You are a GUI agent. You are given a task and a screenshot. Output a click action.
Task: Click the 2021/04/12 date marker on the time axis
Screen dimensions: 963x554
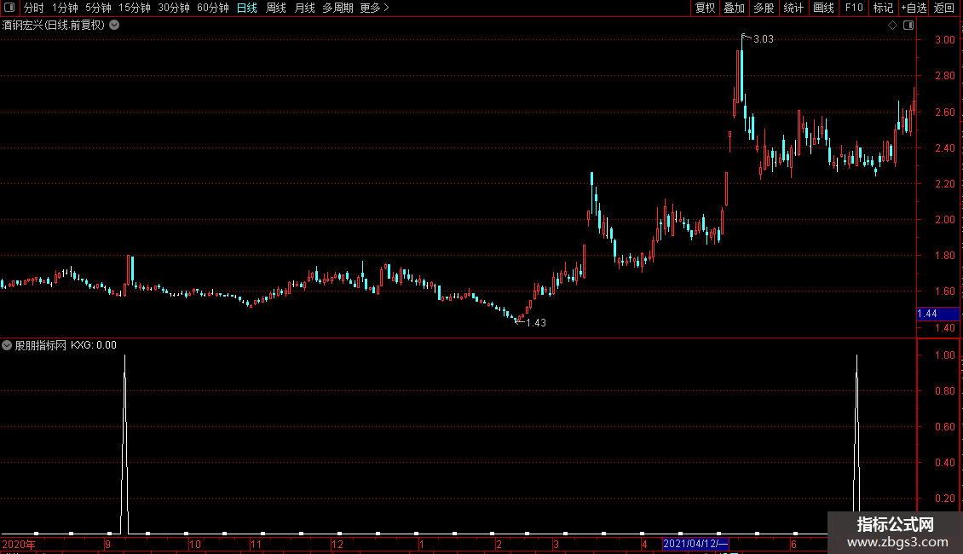pos(695,544)
